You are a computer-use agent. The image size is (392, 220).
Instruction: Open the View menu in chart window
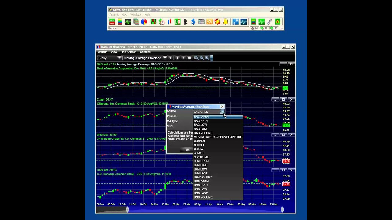point(114,52)
